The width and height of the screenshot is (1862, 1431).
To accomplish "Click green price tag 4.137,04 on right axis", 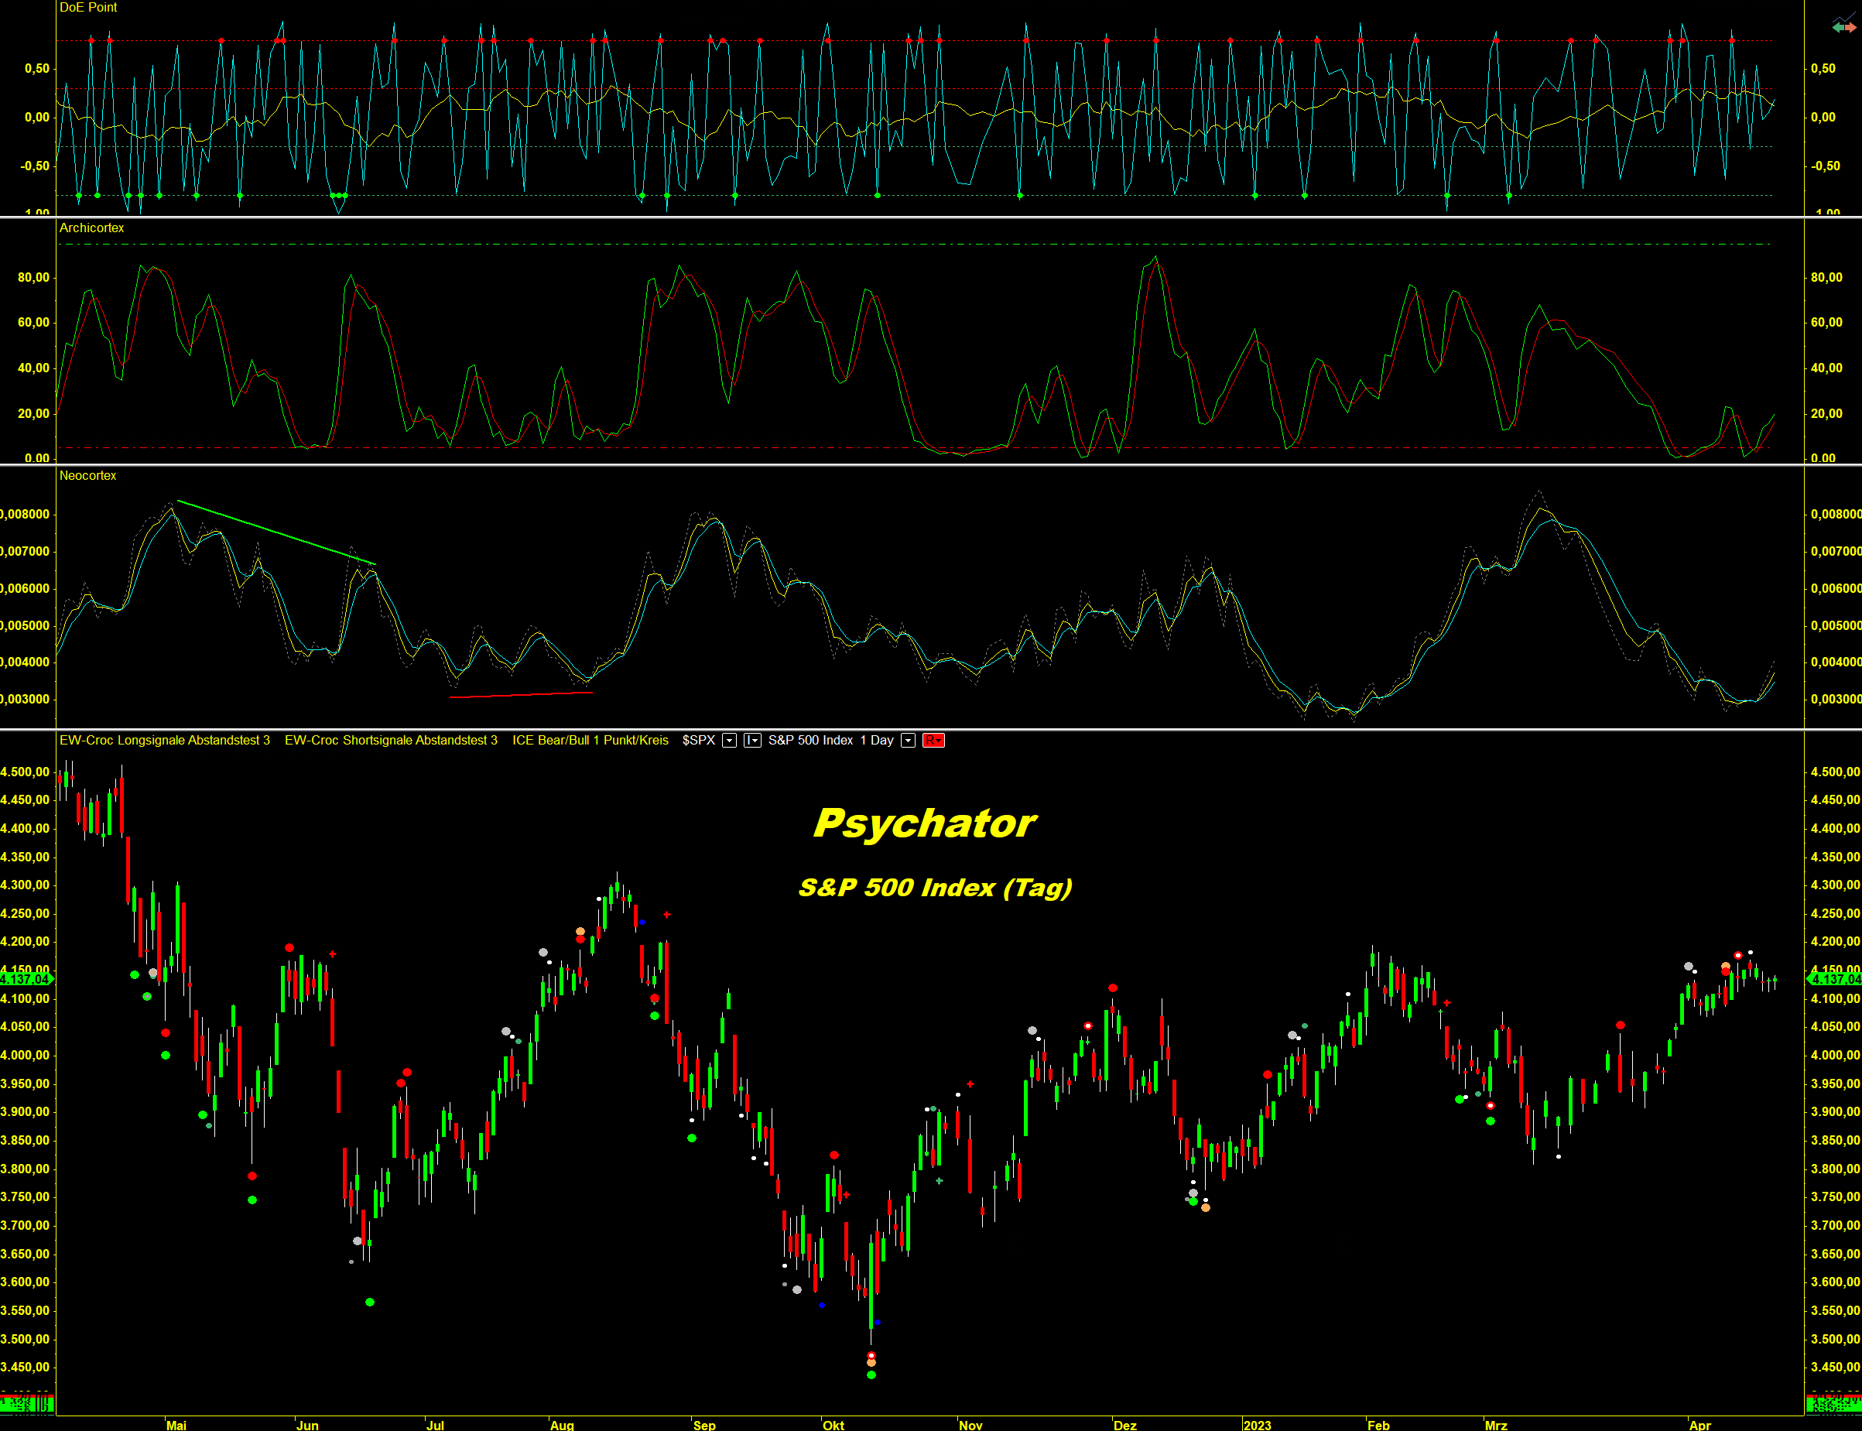I will point(1836,979).
